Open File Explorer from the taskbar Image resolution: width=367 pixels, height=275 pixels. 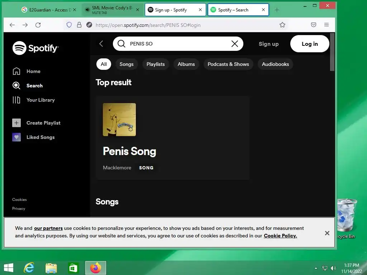[51, 268]
